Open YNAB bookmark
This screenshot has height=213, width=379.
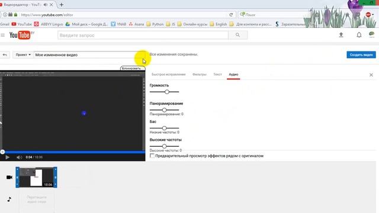coord(118,24)
